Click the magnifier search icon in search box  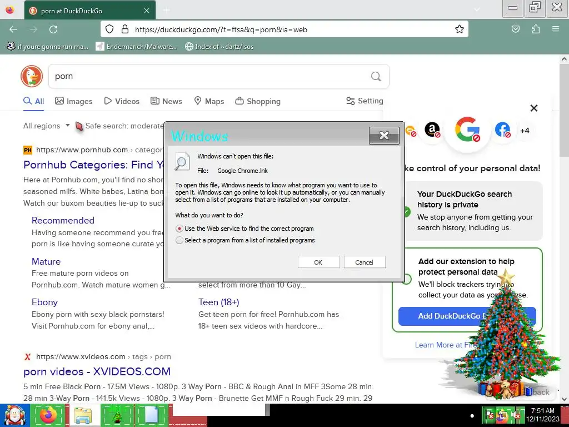376,76
